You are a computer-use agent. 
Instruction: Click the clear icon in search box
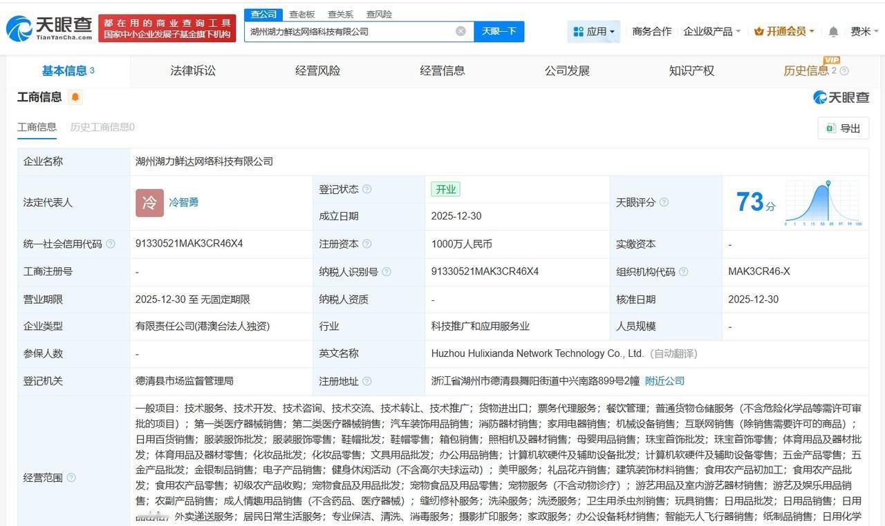point(460,31)
